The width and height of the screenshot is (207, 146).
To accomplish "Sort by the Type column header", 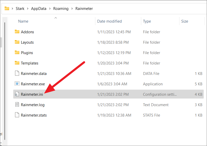I will click(x=147, y=21).
